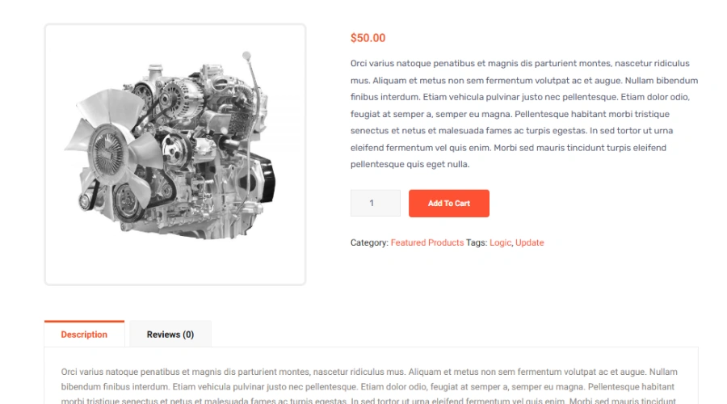Click the description text inside the tab panel

point(371,386)
